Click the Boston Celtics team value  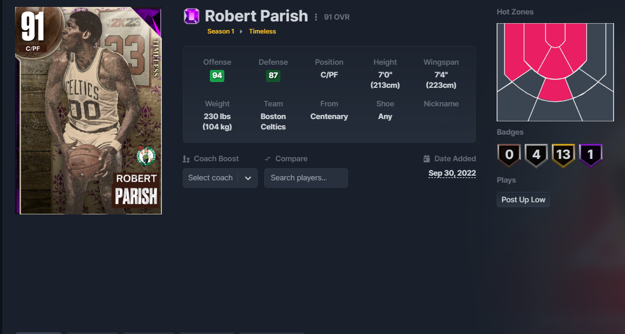273,121
